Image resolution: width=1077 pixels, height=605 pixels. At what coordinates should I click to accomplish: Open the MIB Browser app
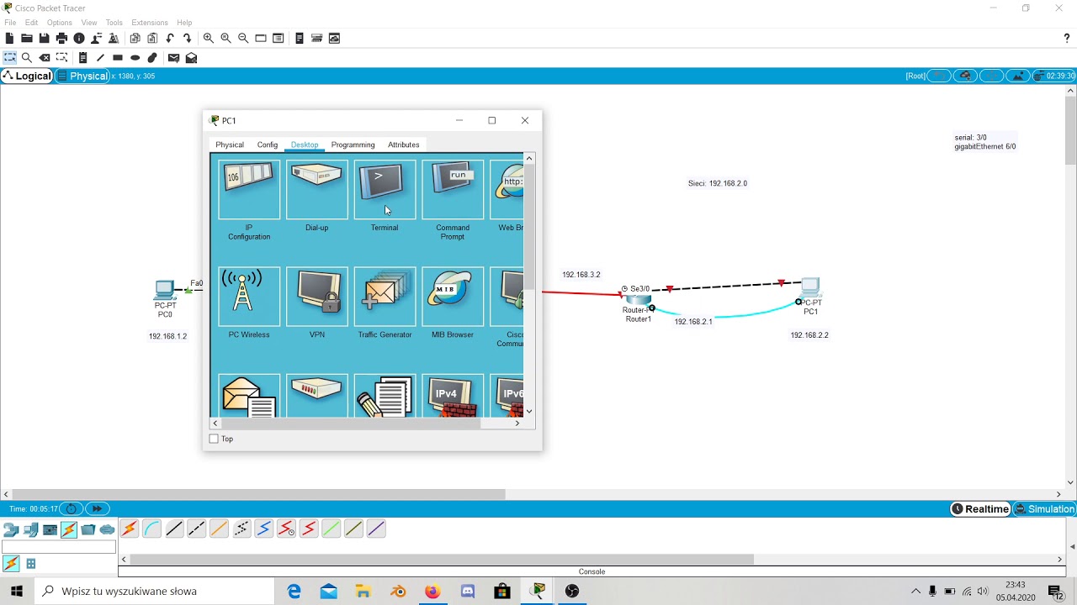point(453,297)
